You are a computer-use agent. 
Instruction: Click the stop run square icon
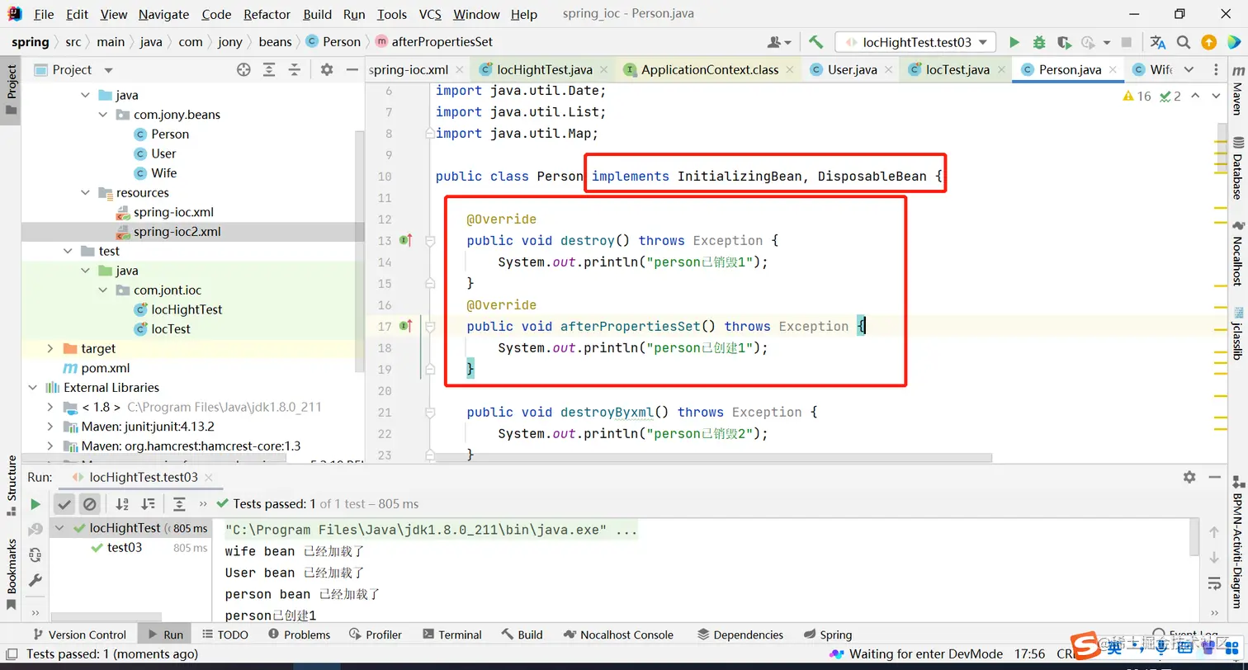point(1127,42)
